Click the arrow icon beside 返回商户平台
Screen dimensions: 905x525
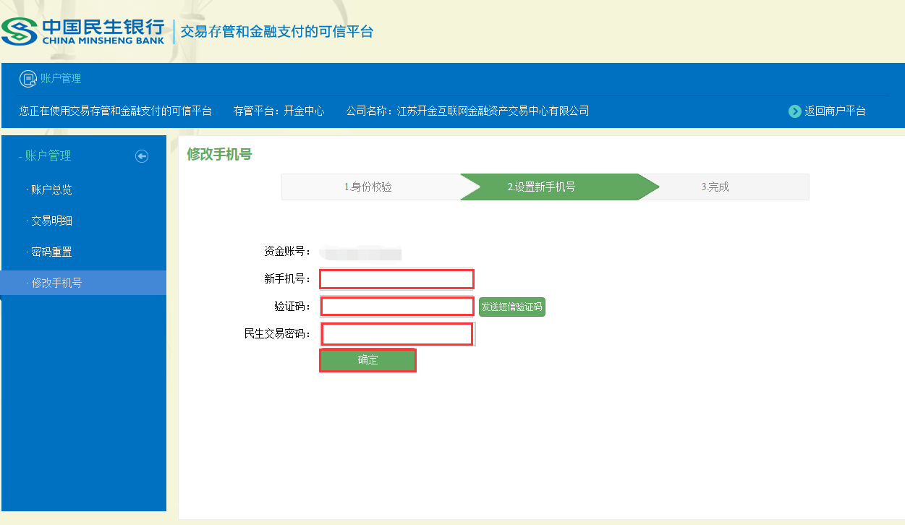coord(795,111)
